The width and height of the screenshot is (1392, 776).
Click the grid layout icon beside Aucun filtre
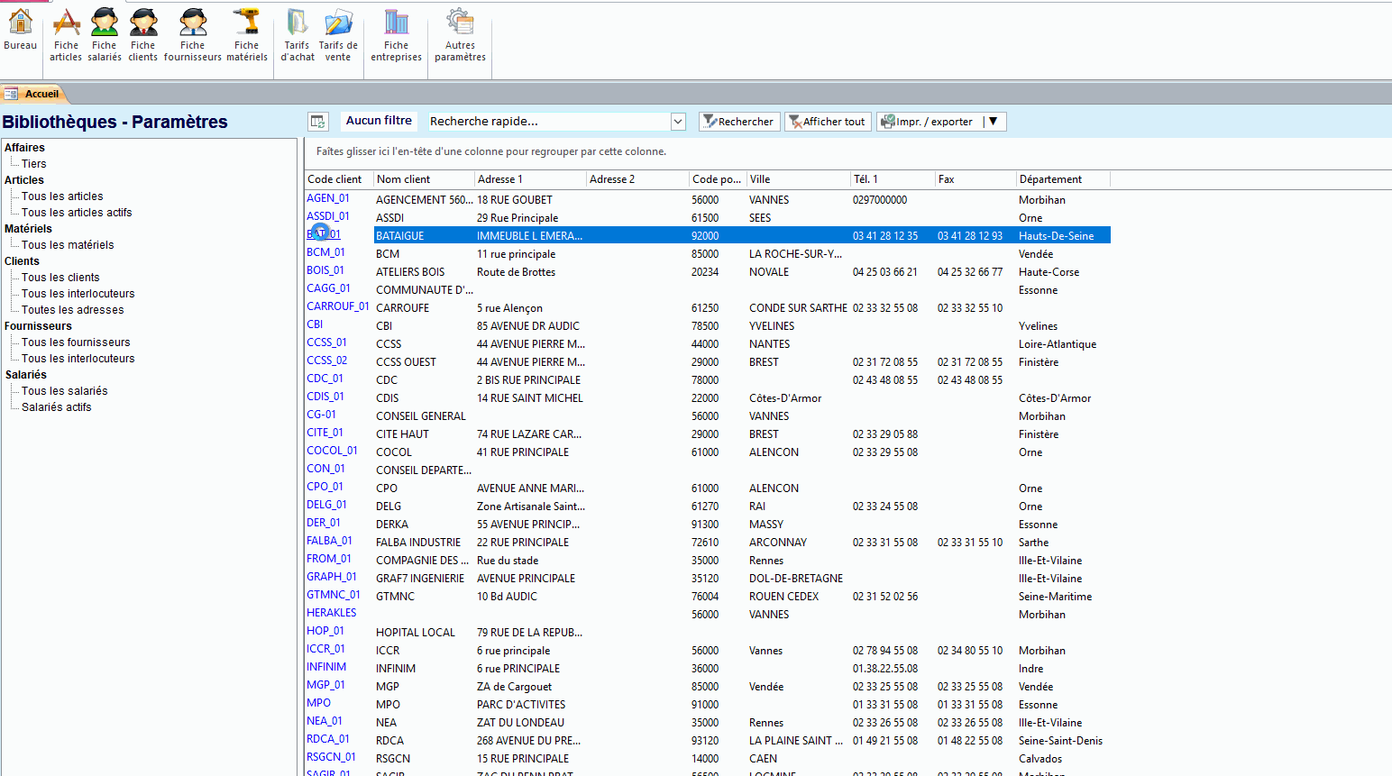[x=317, y=122]
